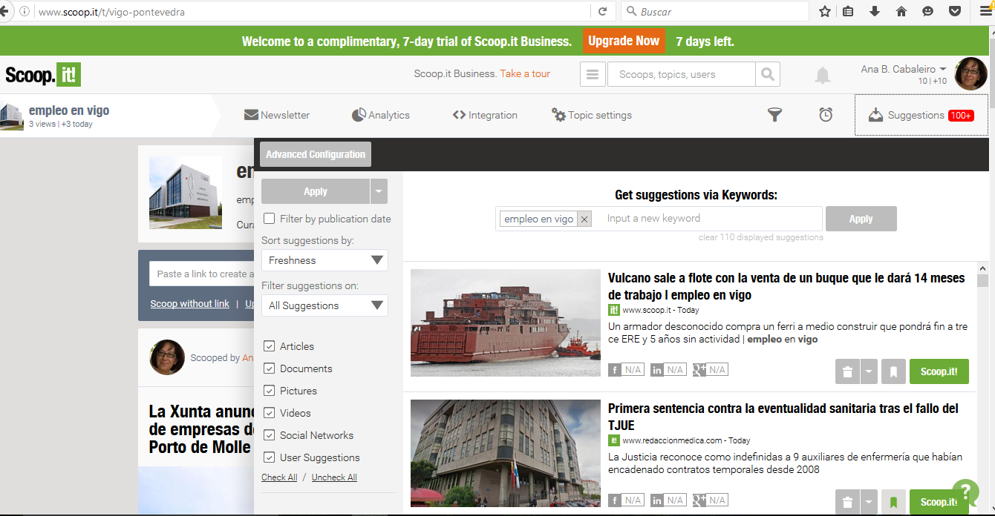The image size is (995, 516).
Task: Expand the arrow next to left Apply
Action: coord(379,191)
